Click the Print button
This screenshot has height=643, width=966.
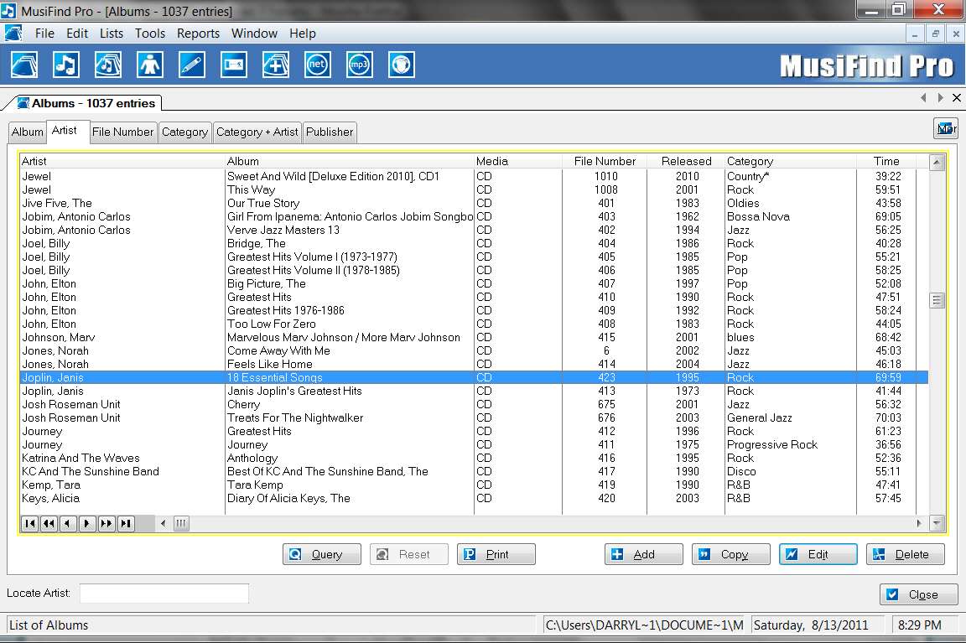pos(496,554)
